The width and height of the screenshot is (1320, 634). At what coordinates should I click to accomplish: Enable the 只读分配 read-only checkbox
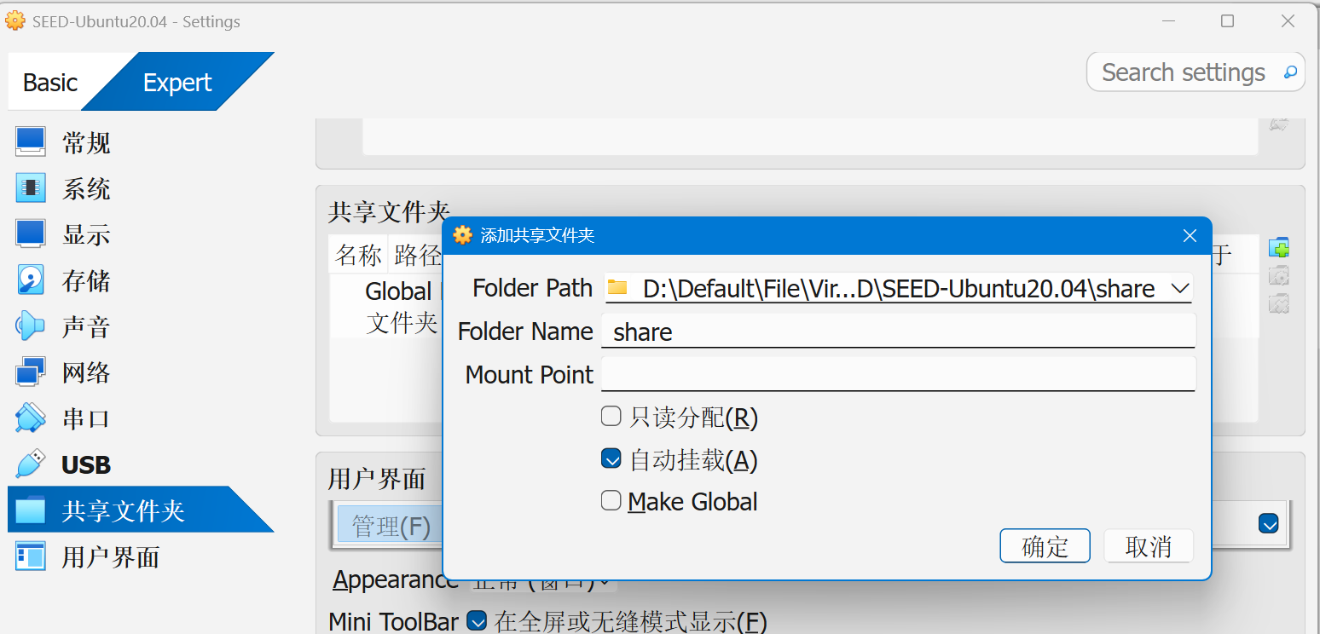[x=611, y=417]
